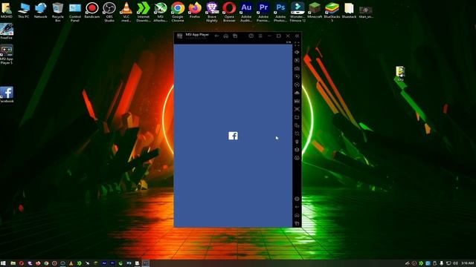This screenshot has width=476, height=267.
Task: Open File Explorer from the taskbar
Action: 13,263
